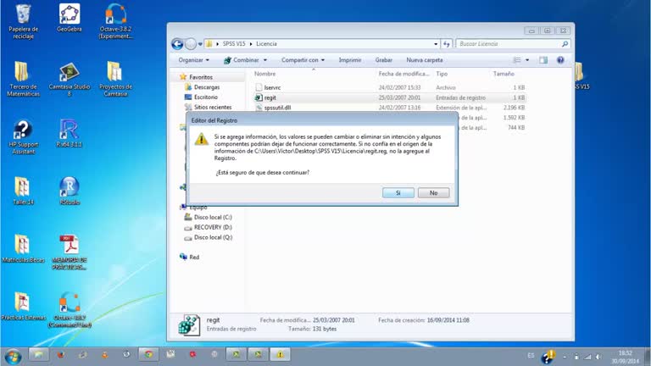Click the volume speaker icon in system tray
Image resolution: width=651 pixels, height=366 pixels.
(x=598, y=357)
